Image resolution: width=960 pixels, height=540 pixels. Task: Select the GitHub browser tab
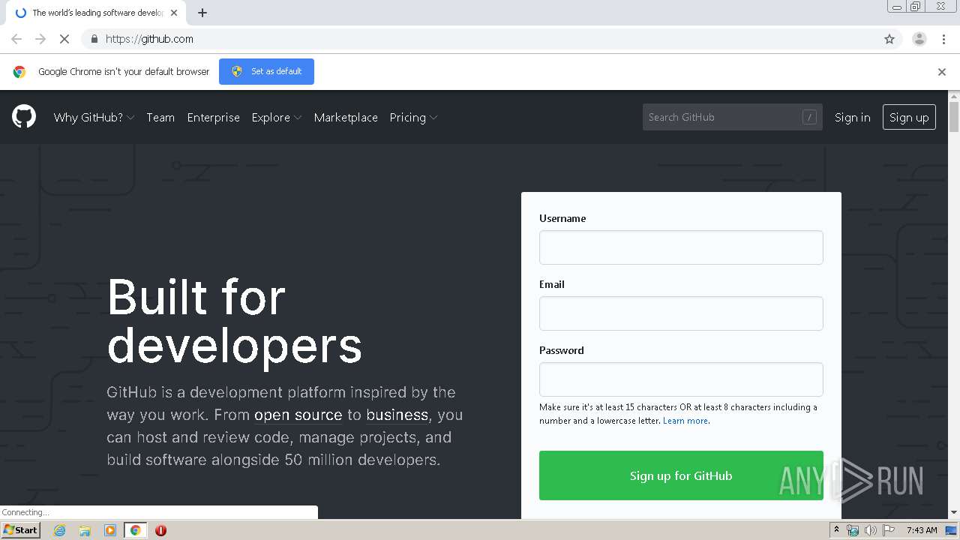(97, 13)
